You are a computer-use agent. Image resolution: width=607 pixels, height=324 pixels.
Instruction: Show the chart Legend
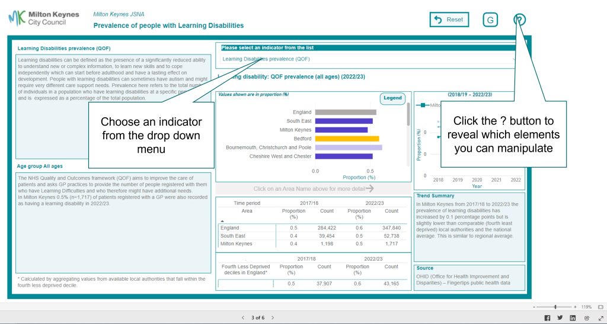tap(392, 98)
